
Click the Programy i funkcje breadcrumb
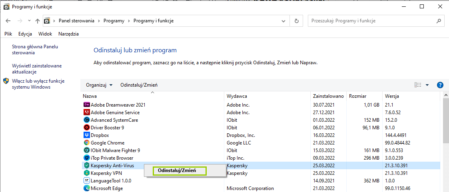(154, 21)
